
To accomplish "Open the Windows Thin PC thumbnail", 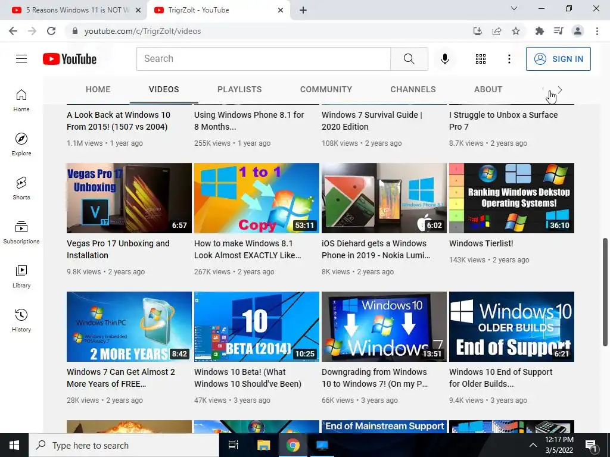I will coord(129,327).
